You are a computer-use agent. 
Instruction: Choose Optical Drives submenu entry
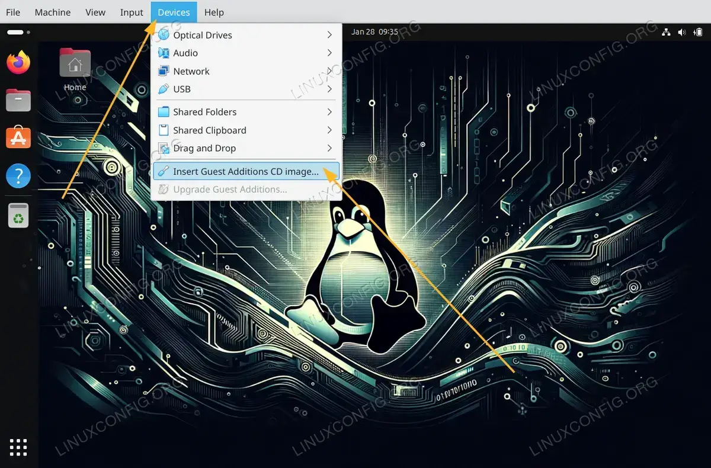tap(246, 35)
